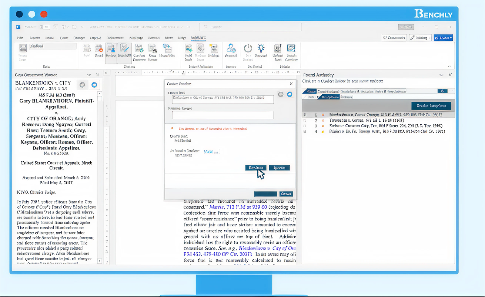
Task: Click the Case Viewer ribbon icon
Action: pos(152,48)
